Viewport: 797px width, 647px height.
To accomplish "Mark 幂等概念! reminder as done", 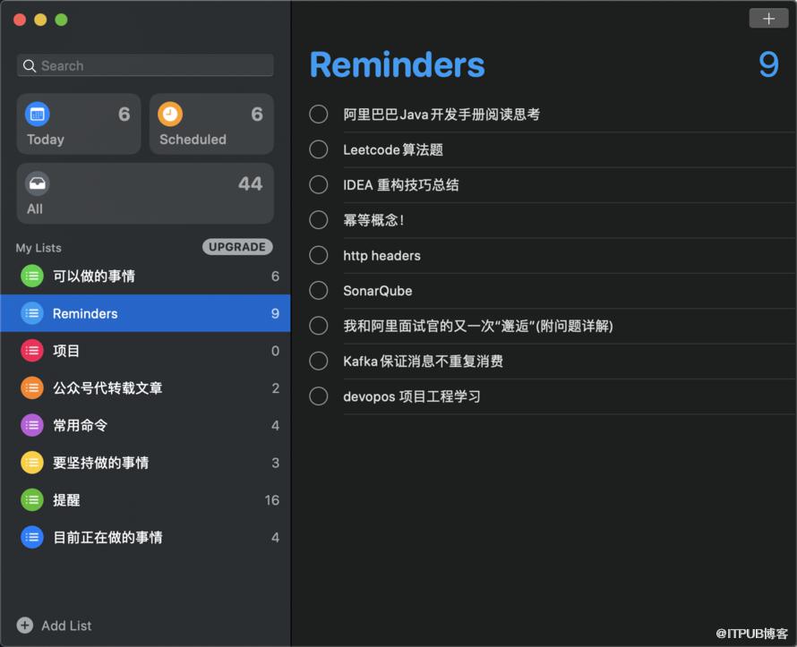I will click(319, 220).
